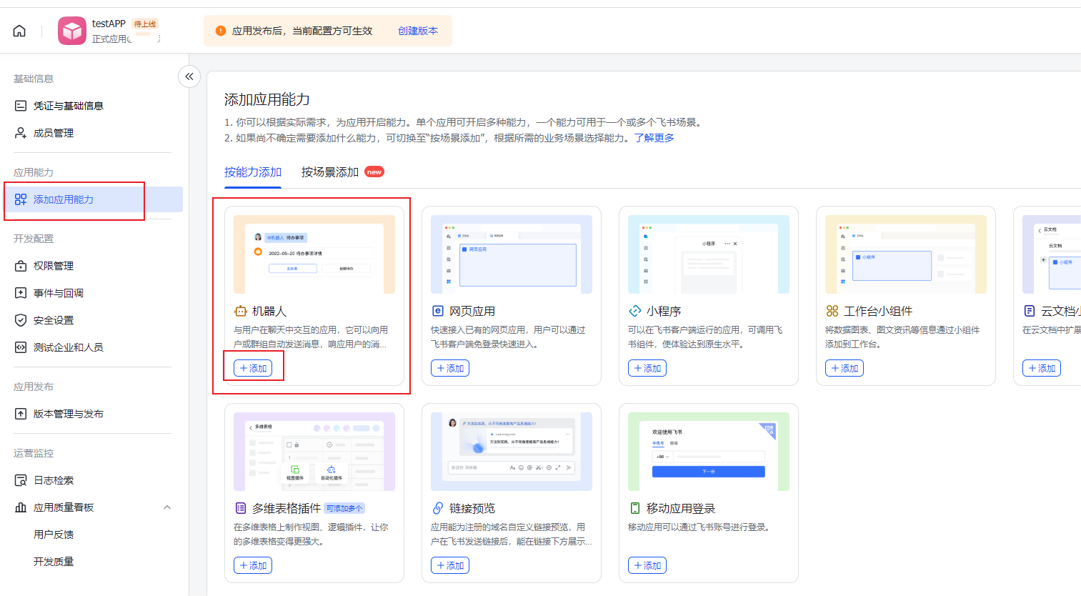Collapse the 应用质量看板 chevron
Viewport: 1081px width, 596px height.
click(x=167, y=507)
